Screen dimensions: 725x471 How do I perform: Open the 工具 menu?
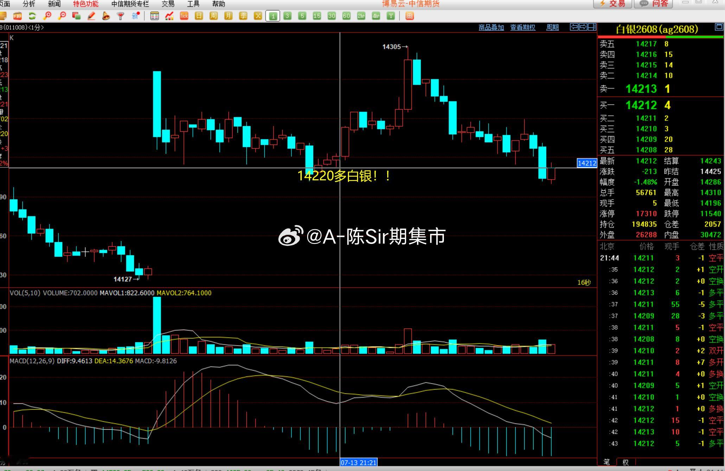click(193, 4)
